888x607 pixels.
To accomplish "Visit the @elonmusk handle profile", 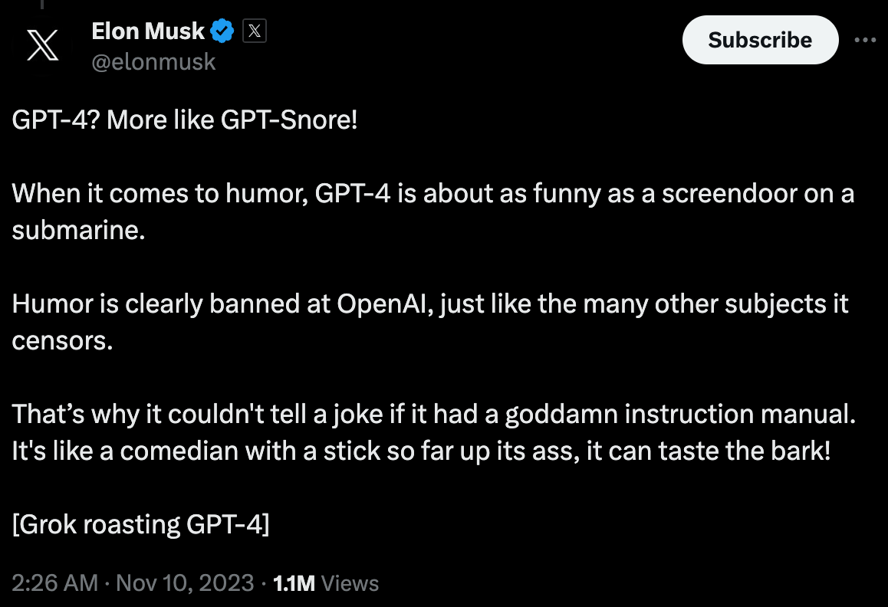I will click(x=153, y=62).
